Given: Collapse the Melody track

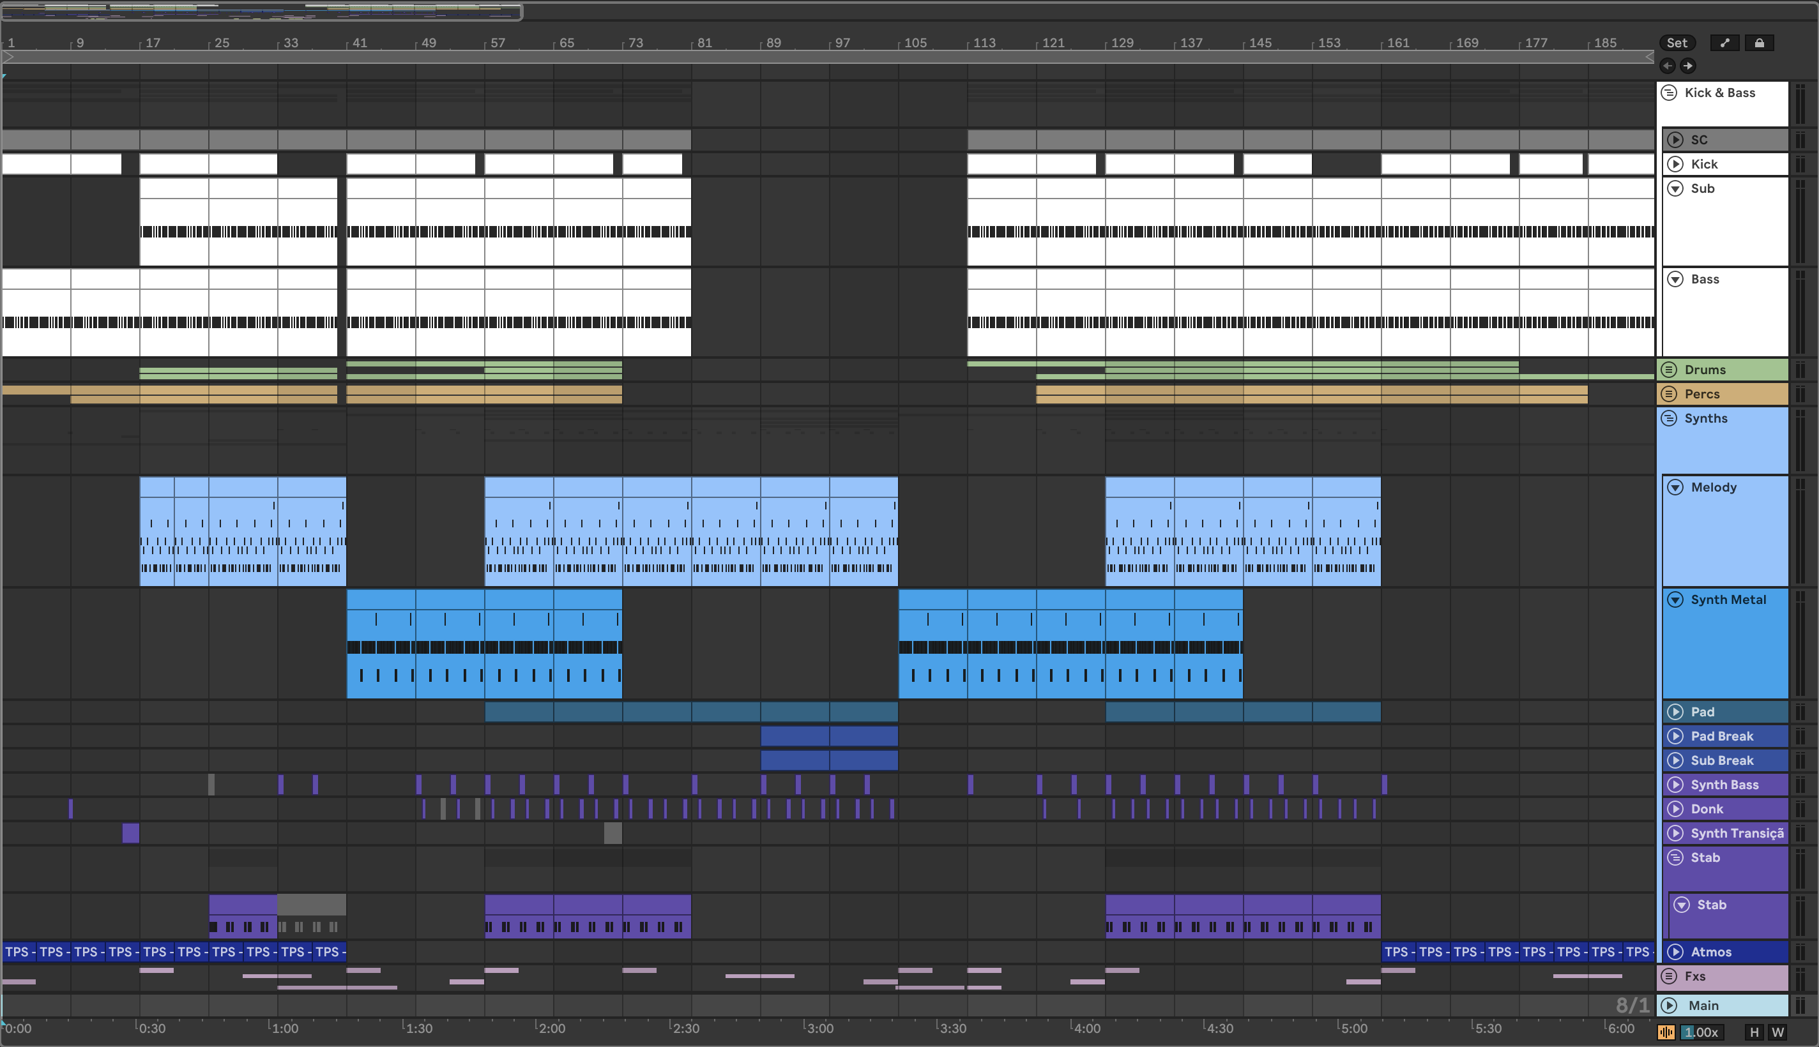Looking at the screenshot, I should pos(1675,488).
